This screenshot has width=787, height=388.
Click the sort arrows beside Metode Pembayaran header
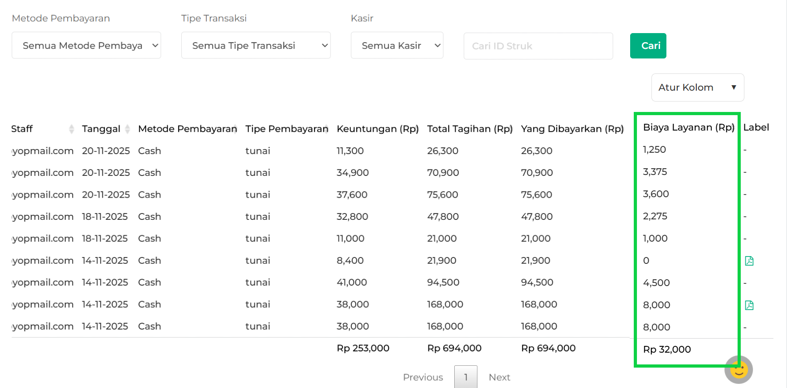pyautogui.click(x=235, y=129)
